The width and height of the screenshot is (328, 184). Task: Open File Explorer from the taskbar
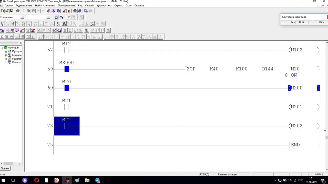87,180
